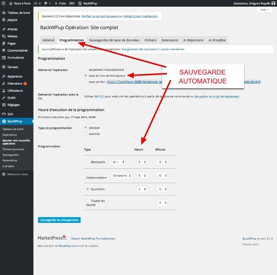Select 'seulement manuellement' start option

pyautogui.click(x=86, y=69)
